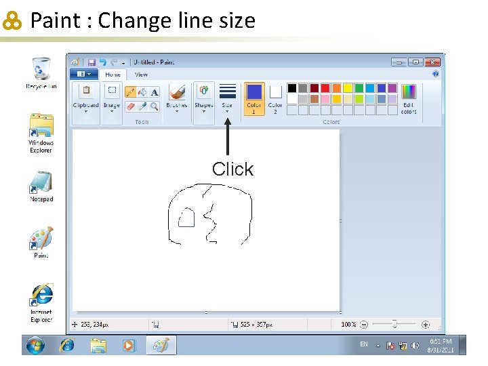488x366 pixels.
Task: Open the Internet Explorer desktop shortcut
Action: point(41,303)
